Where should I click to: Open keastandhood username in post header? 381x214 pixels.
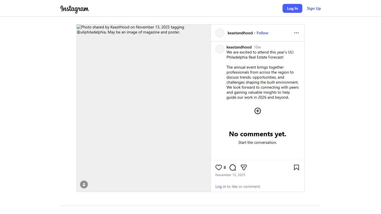tap(240, 33)
